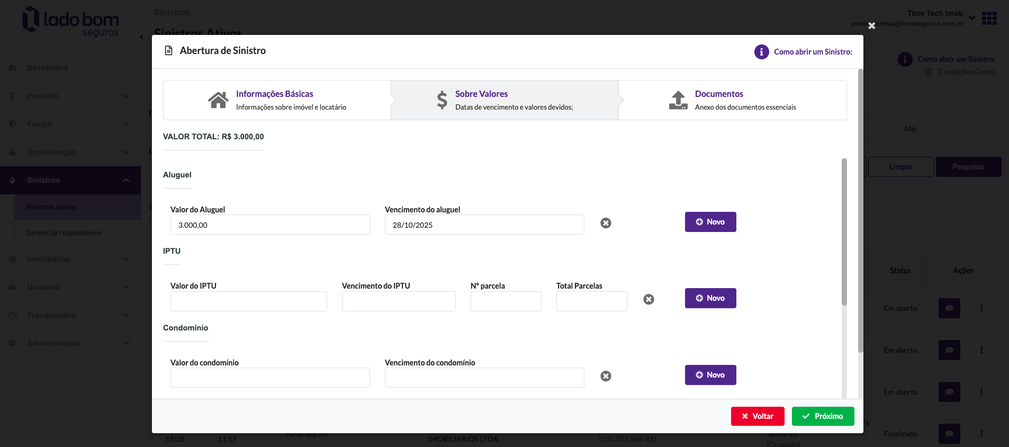1009x447 pixels.
Task: Click the green Próximo button
Action: pyautogui.click(x=823, y=416)
